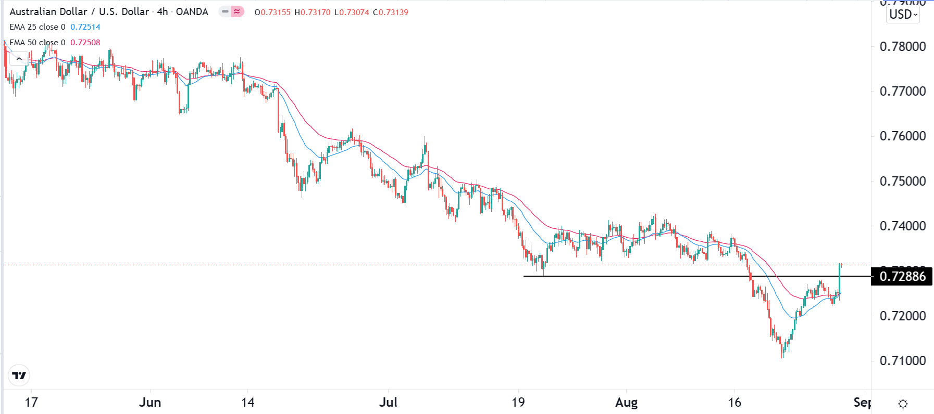Click the Jul label on time axis
The image size is (934, 414).
pos(388,403)
